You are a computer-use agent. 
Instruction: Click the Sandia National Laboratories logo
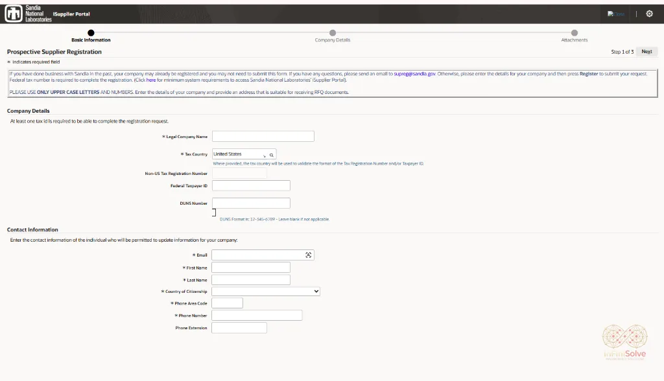29,14
